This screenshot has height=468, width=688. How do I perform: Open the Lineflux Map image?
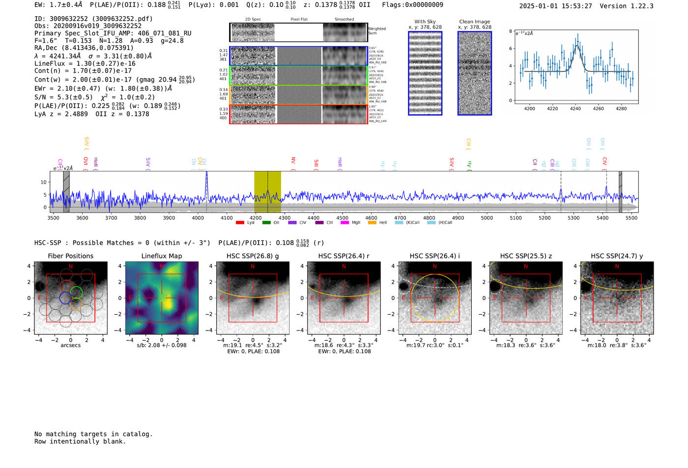(x=162, y=298)
